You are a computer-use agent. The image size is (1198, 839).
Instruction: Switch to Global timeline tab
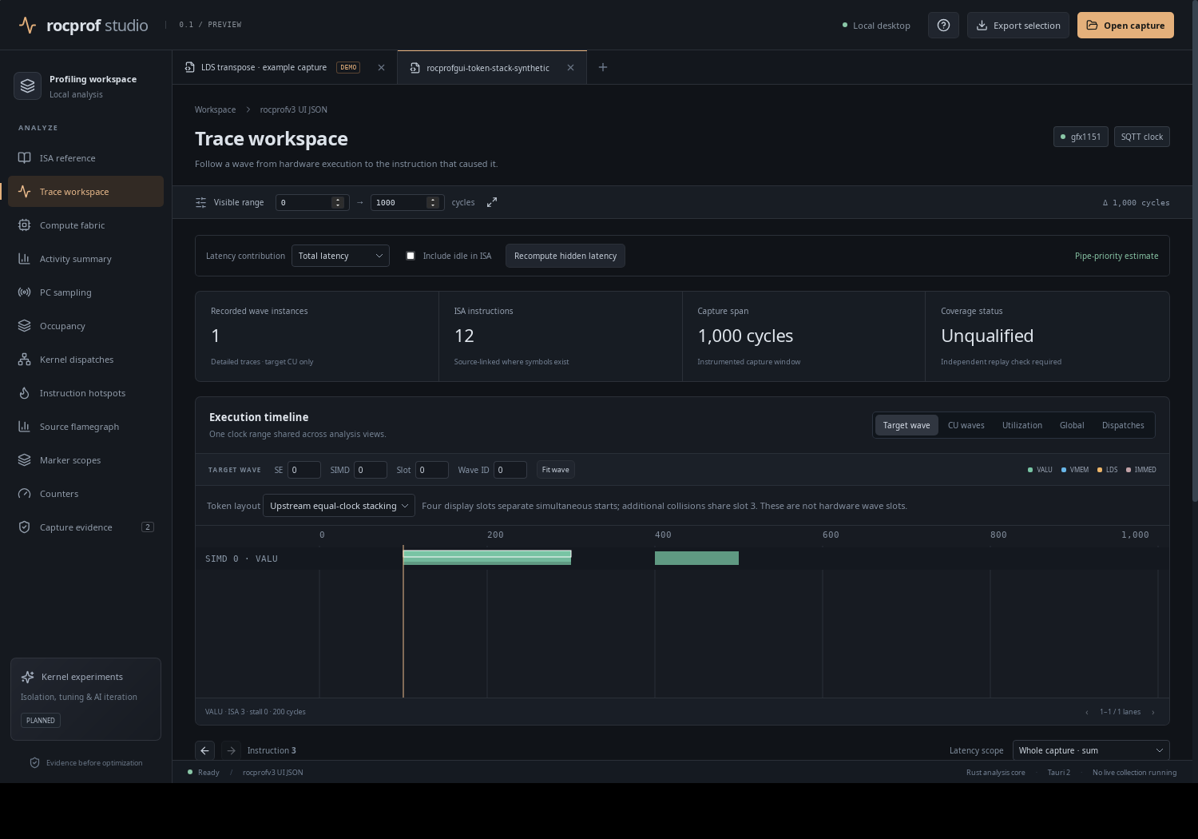[x=1072, y=425]
